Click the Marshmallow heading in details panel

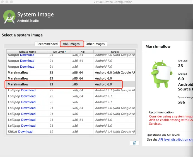click(158, 46)
